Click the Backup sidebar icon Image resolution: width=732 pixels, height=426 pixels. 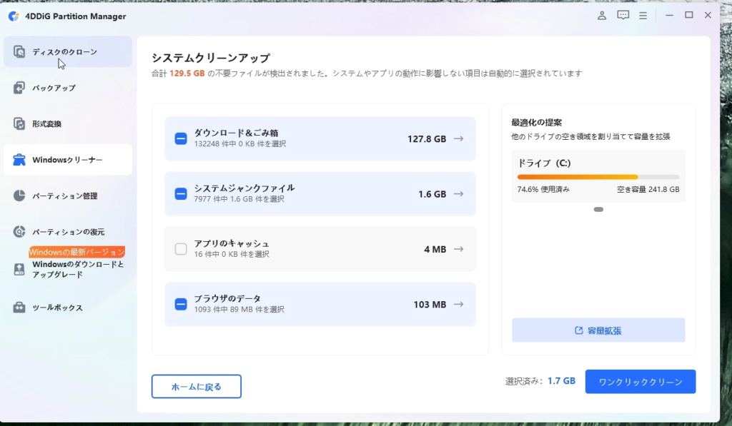coord(19,88)
